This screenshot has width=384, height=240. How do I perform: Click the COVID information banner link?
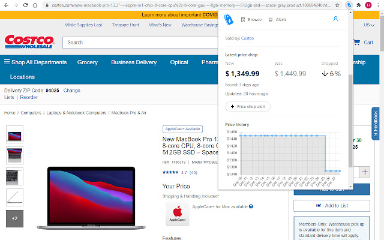(210, 15)
